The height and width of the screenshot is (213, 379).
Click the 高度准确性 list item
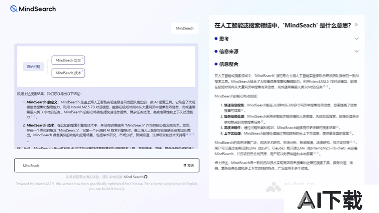(280, 127)
